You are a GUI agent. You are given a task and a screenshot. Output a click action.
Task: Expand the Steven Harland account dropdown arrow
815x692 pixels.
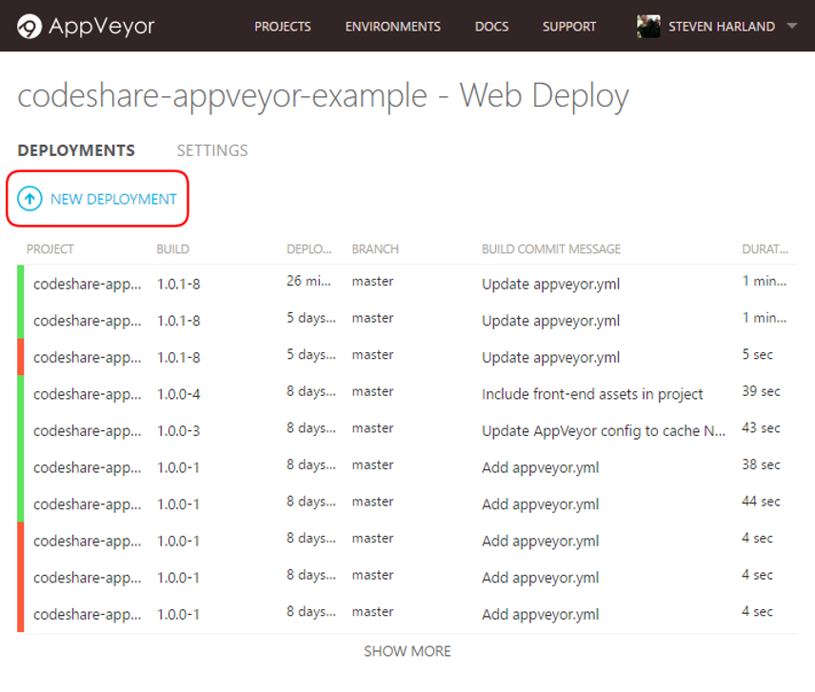click(x=791, y=27)
